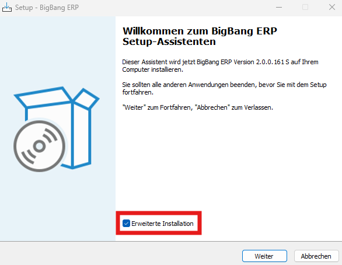Image resolution: width=342 pixels, height=265 pixels.
Task: Click the grayed-out maximize window button
Action: [305, 7]
